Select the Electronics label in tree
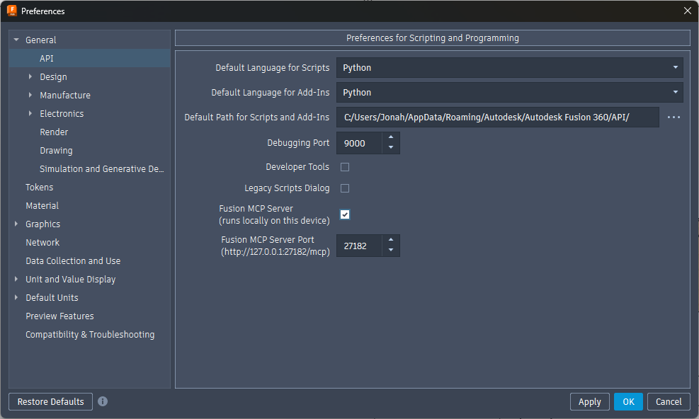Screen dimensions: 699x419 pos(62,114)
